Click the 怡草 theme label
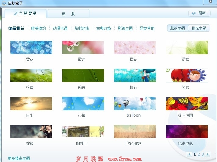This screenshot has width=217, height=162. pyautogui.click(x=30, y=87)
